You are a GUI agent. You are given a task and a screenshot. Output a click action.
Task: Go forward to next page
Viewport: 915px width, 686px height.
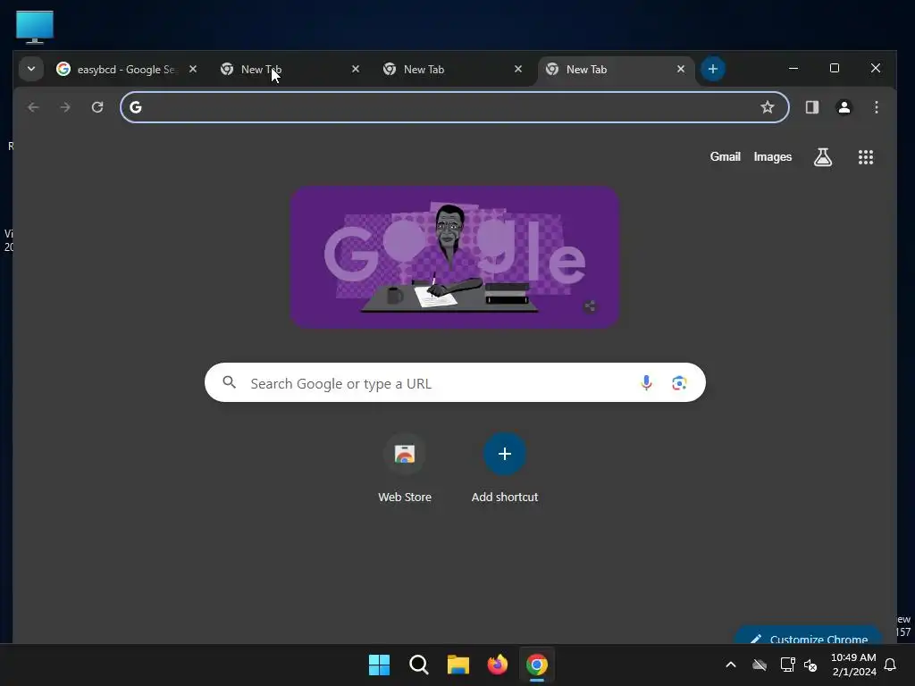(65, 107)
